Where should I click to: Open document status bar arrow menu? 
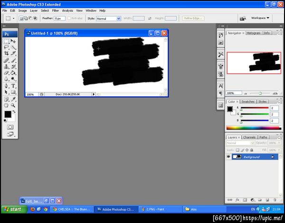94,94
